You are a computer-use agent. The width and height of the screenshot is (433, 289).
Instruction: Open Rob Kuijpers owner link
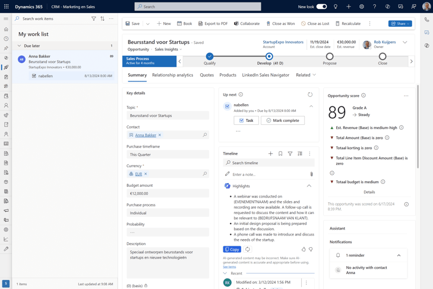click(x=385, y=42)
